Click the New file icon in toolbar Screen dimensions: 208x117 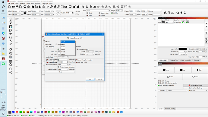[x=10, y=7]
